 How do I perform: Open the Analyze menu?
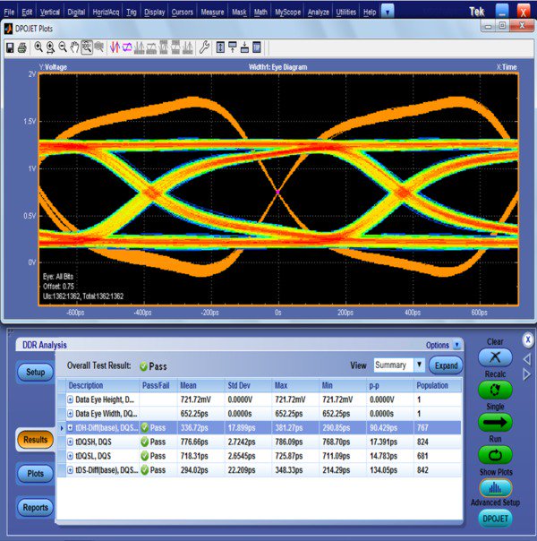(318, 12)
